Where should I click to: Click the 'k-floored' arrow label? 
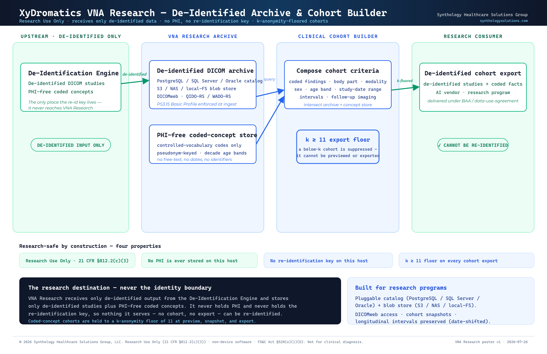pos(405,81)
